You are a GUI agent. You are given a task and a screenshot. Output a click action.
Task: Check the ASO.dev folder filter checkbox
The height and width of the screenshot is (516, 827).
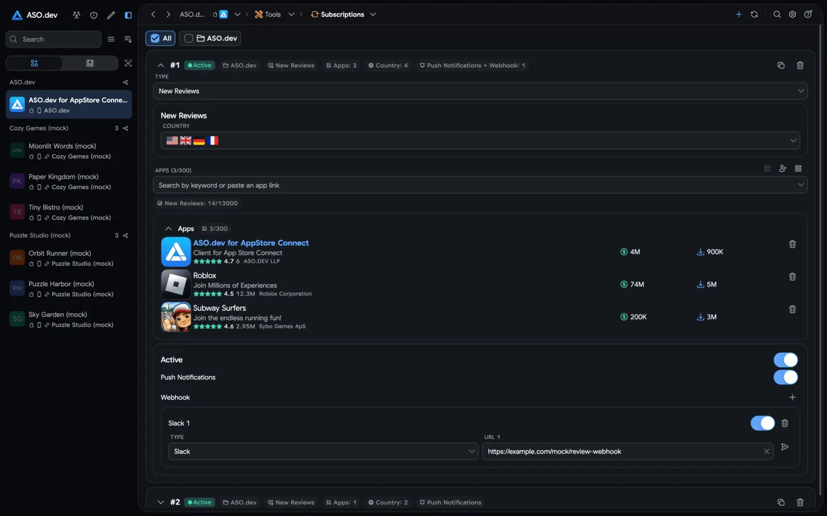(188, 38)
